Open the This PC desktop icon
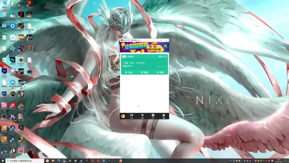 tap(4, 4)
